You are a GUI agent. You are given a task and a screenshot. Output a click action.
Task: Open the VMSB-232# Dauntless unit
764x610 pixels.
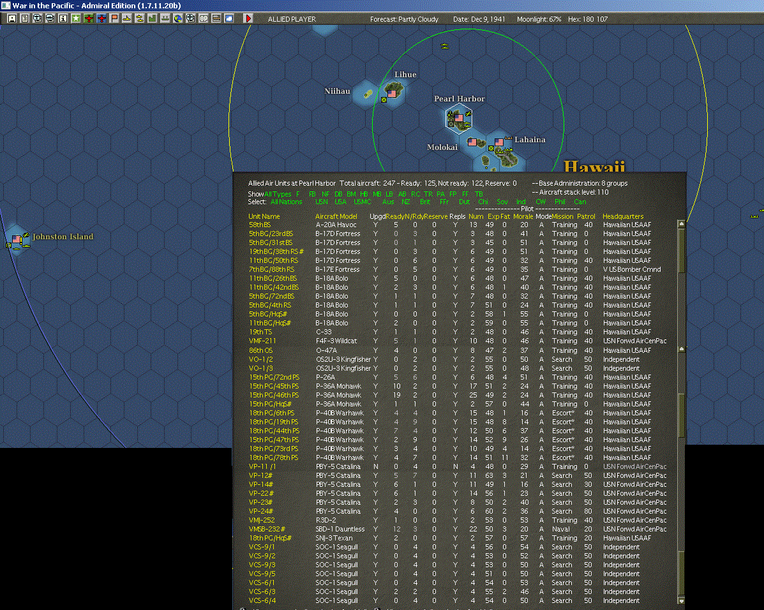click(267, 529)
